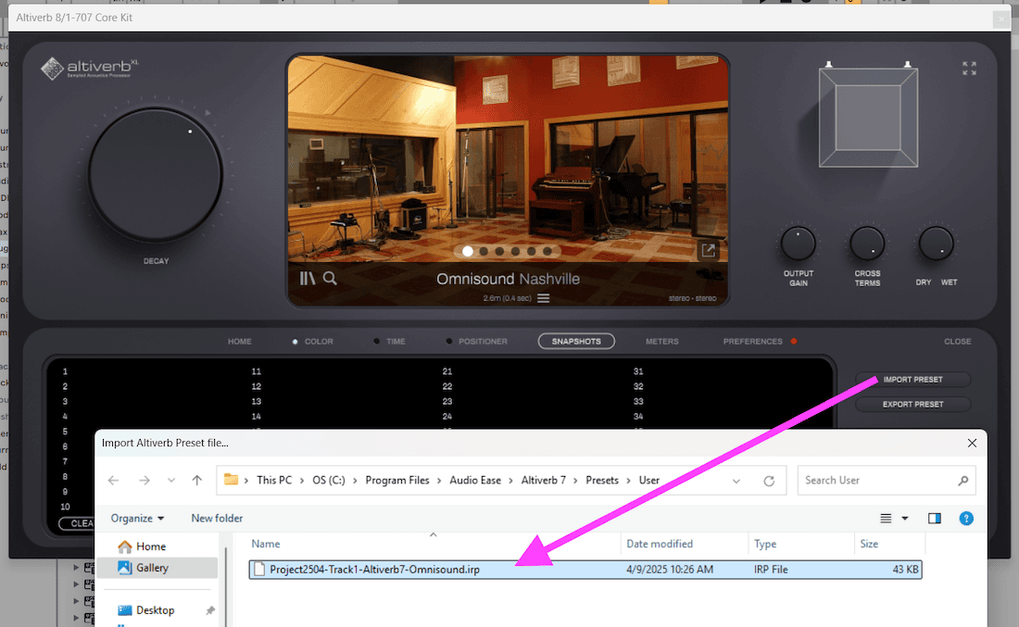Open Desktop in the navigation pane
The image size is (1019, 627).
155,610
